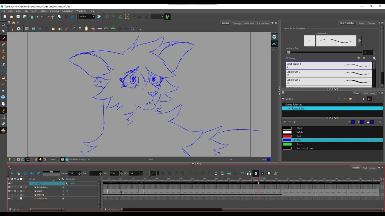Click the gear settings icon in Camera toolbar
This screenshot has height=216, width=385.
[19, 29]
